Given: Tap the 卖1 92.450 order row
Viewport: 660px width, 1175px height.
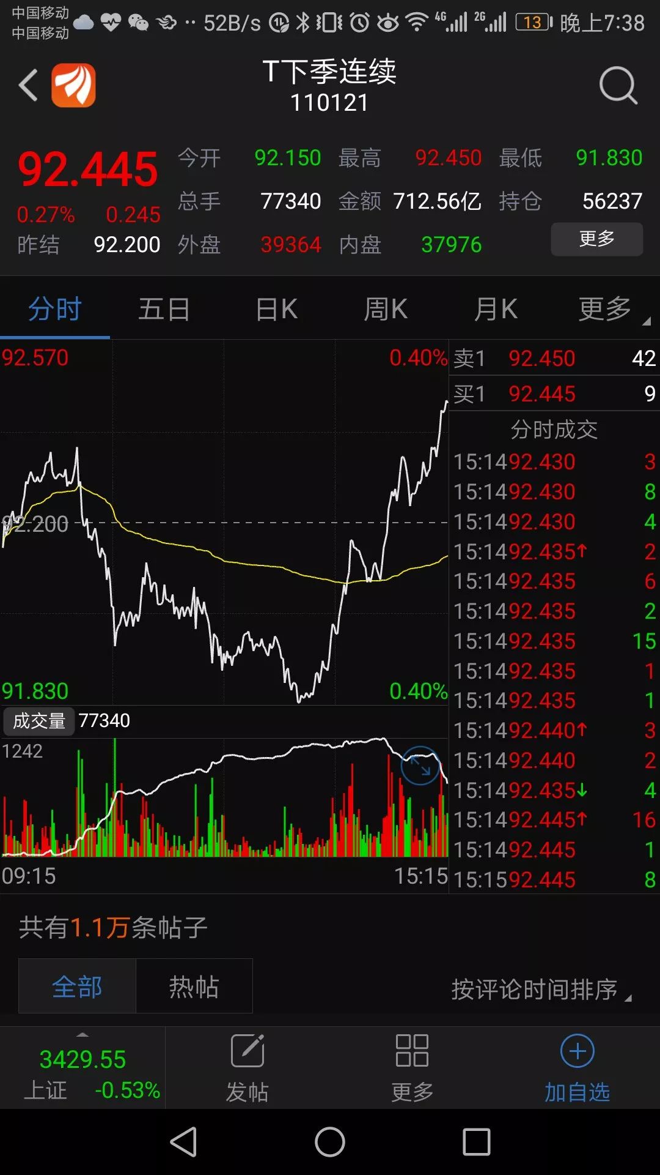Looking at the screenshot, I should (x=554, y=358).
